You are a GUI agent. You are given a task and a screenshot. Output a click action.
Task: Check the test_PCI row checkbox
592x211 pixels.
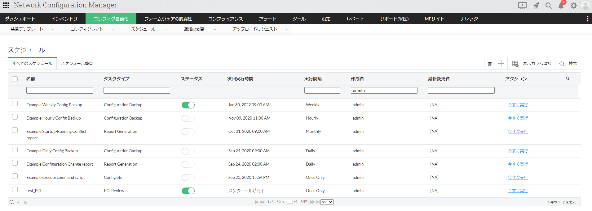pyautogui.click(x=15, y=189)
